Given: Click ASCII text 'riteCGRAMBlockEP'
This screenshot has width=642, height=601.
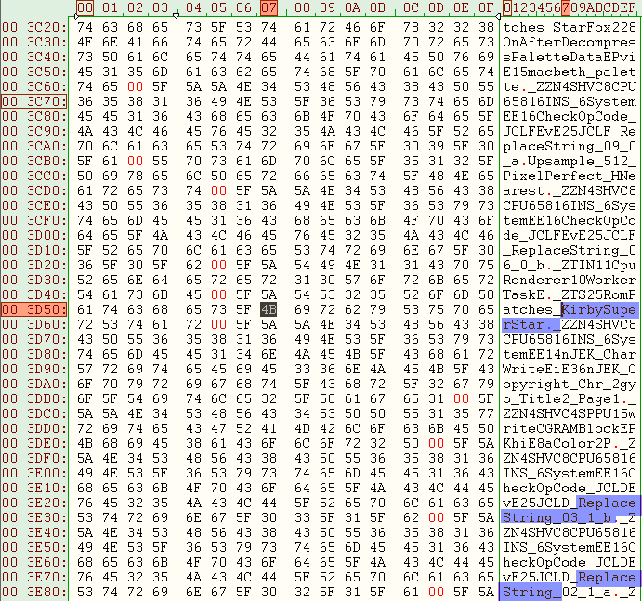Looking at the screenshot, I should (x=570, y=428).
